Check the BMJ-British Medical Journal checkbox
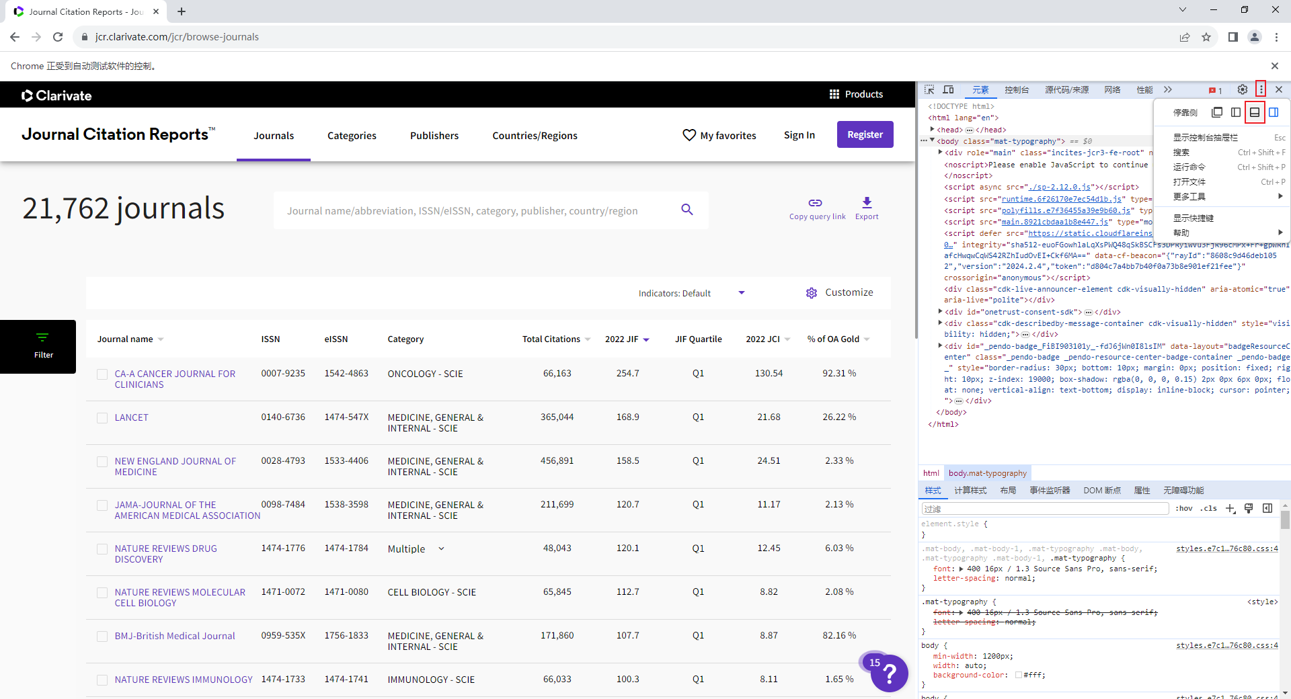The image size is (1291, 699). (x=102, y=636)
